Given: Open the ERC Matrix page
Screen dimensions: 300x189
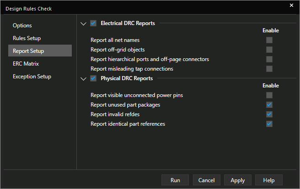Looking at the screenshot, I should 26,64.
